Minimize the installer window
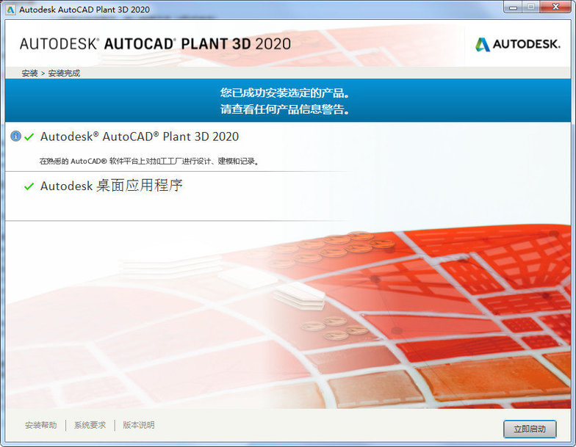Screen dimensions: 576x447 (513, 7)
